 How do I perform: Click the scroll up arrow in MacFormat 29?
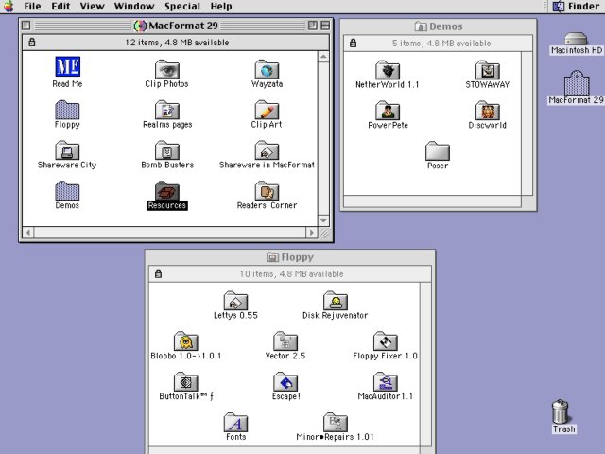pyautogui.click(x=323, y=57)
